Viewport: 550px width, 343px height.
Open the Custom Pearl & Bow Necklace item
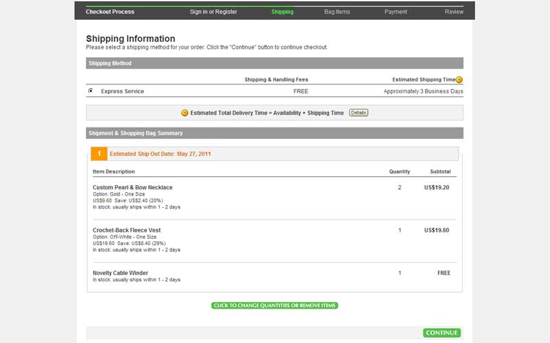[x=133, y=187]
